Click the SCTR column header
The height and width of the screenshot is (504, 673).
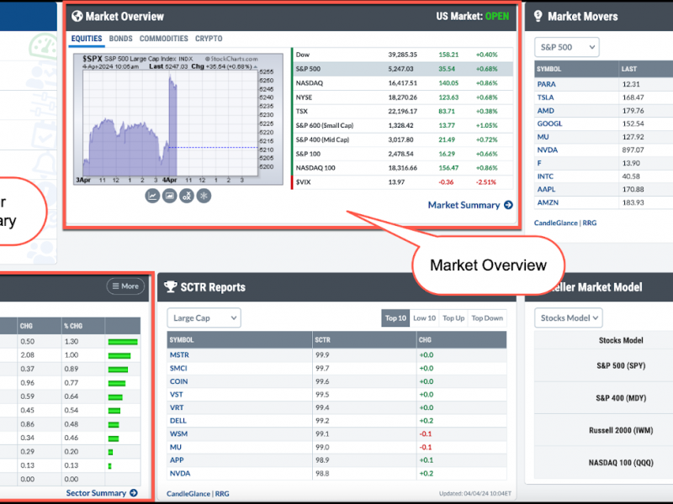click(363, 340)
